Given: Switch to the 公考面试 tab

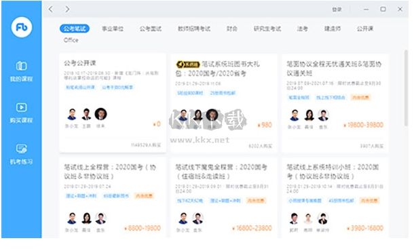Looking at the screenshot, I should [151, 28].
